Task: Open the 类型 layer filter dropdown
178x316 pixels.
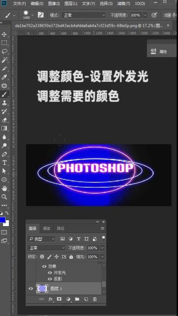Action: click(42, 239)
